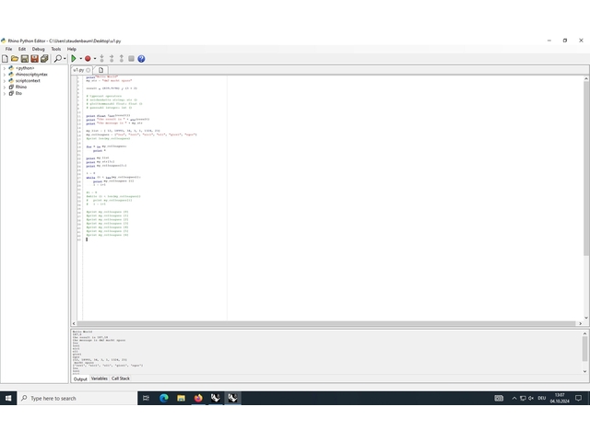Switch to the u1.py editor tab
This screenshot has height=442, width=590.
pos(78,70)
